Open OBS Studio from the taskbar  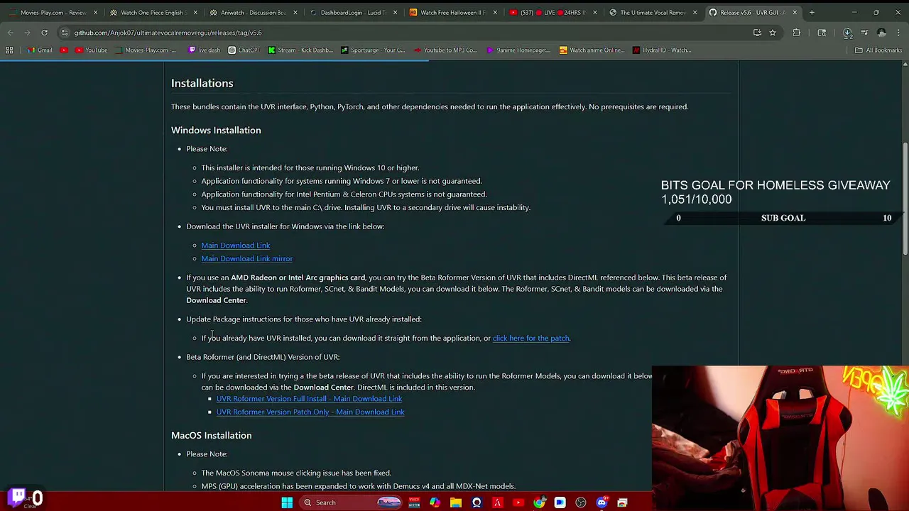point(581,502)
